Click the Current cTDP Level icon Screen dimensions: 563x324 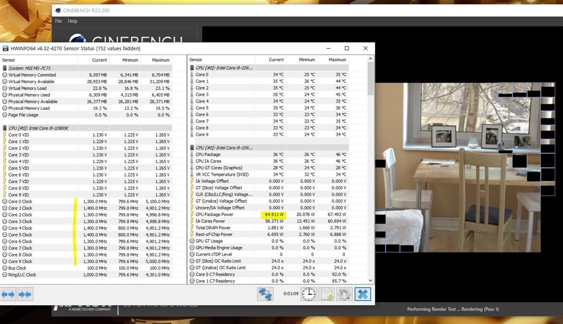192,254
